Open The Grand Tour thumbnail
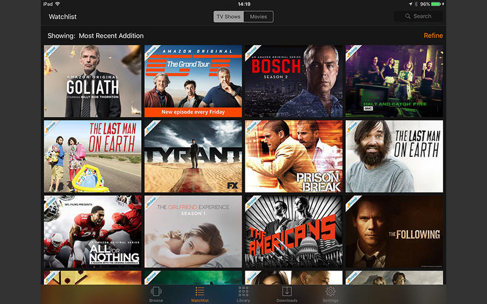 coord(193,81)
